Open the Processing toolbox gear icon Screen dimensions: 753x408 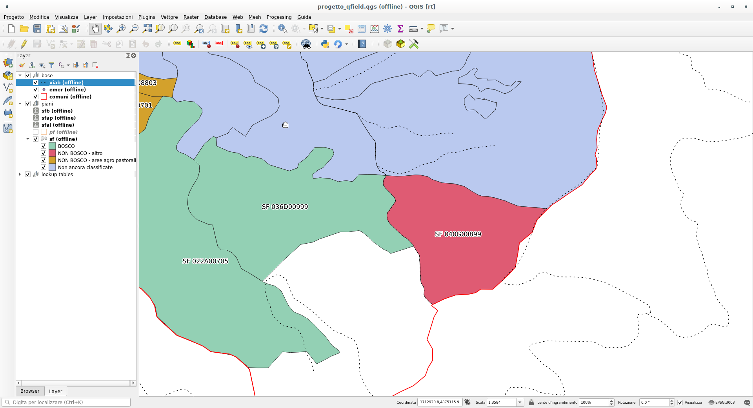[x=387, y=29]
